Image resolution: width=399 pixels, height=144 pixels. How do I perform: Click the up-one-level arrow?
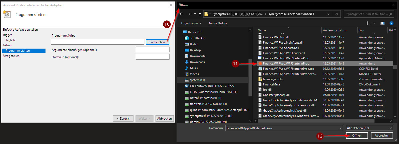[x=200, y=14]
